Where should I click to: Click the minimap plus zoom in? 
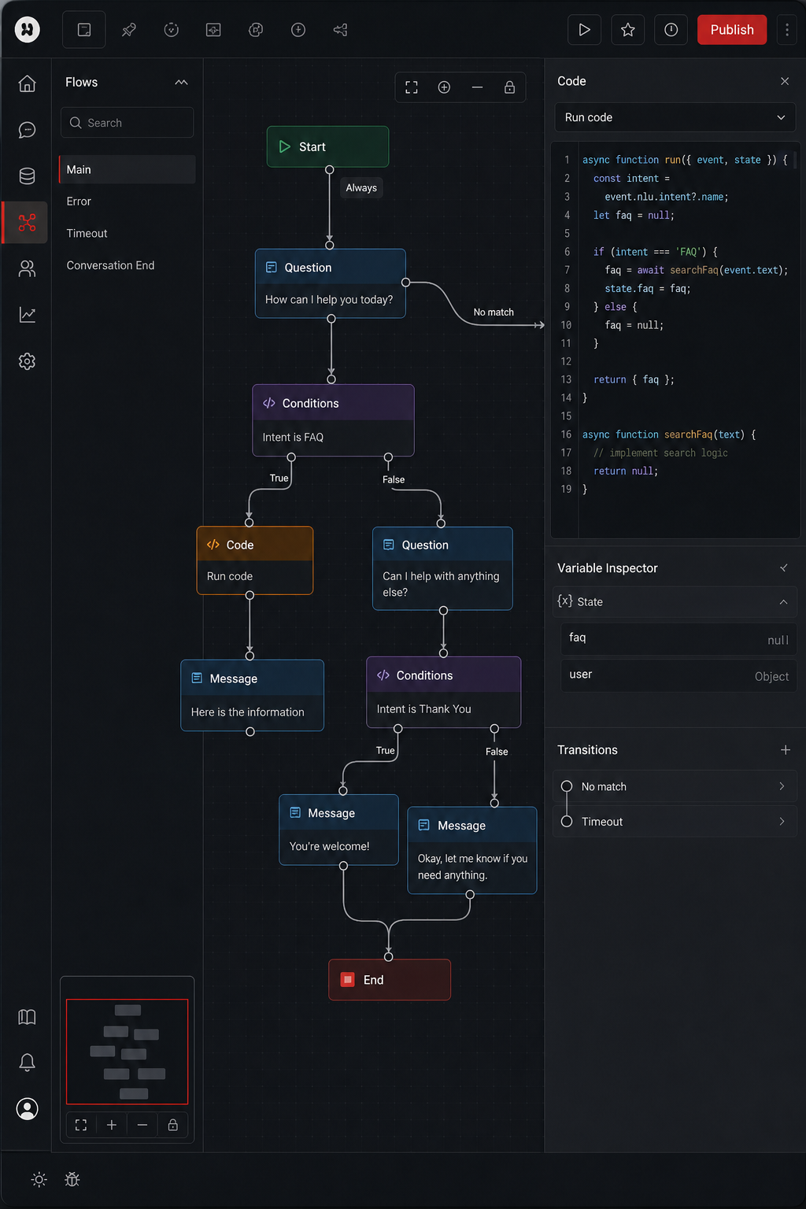pyautogui.click(x=112, y=1126)
